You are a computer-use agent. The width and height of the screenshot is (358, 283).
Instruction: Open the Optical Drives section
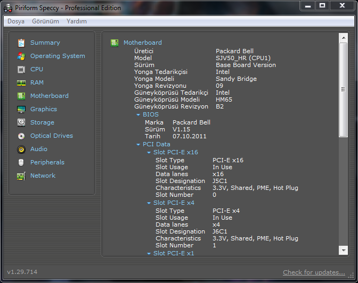tap(52, 136)
